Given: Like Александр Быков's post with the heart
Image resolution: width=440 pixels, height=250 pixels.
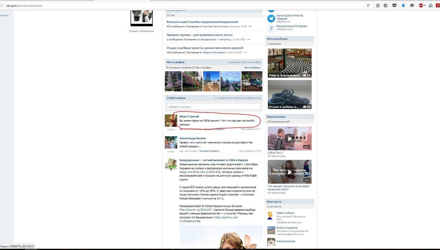Looking at the screenshot, I should coord(259,151).
